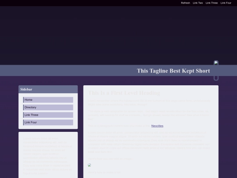Click the 'This Tagline Best Kept Short' text
The image size is (237, 178).
coord(173,71)
